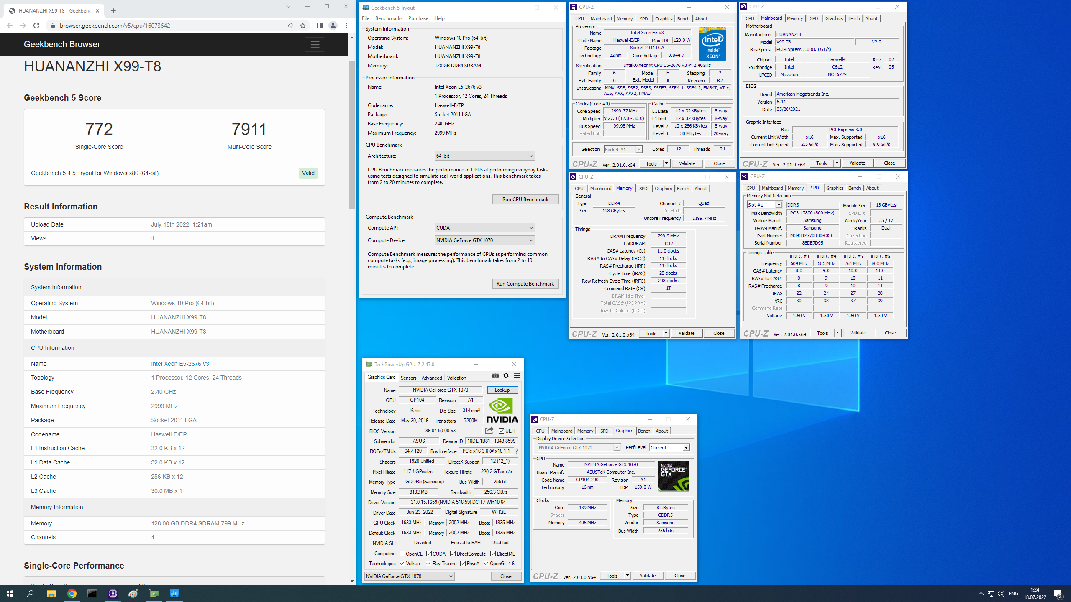
Task: Click the GPU-Z refresh icon
Action: click(506, 375)
